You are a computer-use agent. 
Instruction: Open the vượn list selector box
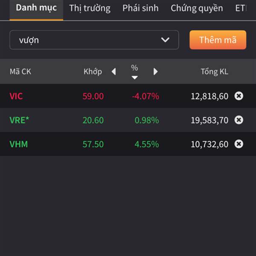94,40
